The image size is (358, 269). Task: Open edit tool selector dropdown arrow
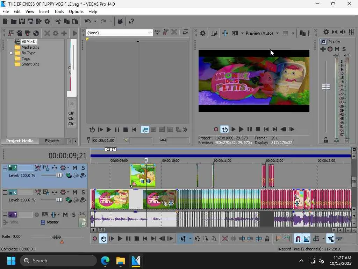coord(190,239)
